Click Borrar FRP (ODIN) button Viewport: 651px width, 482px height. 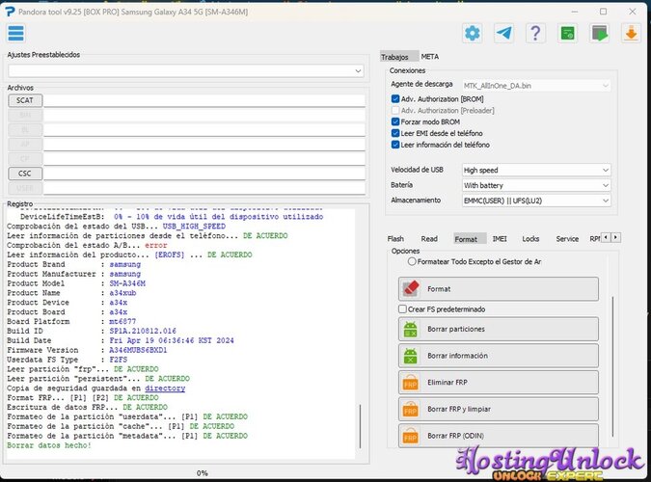coord(499,436)
